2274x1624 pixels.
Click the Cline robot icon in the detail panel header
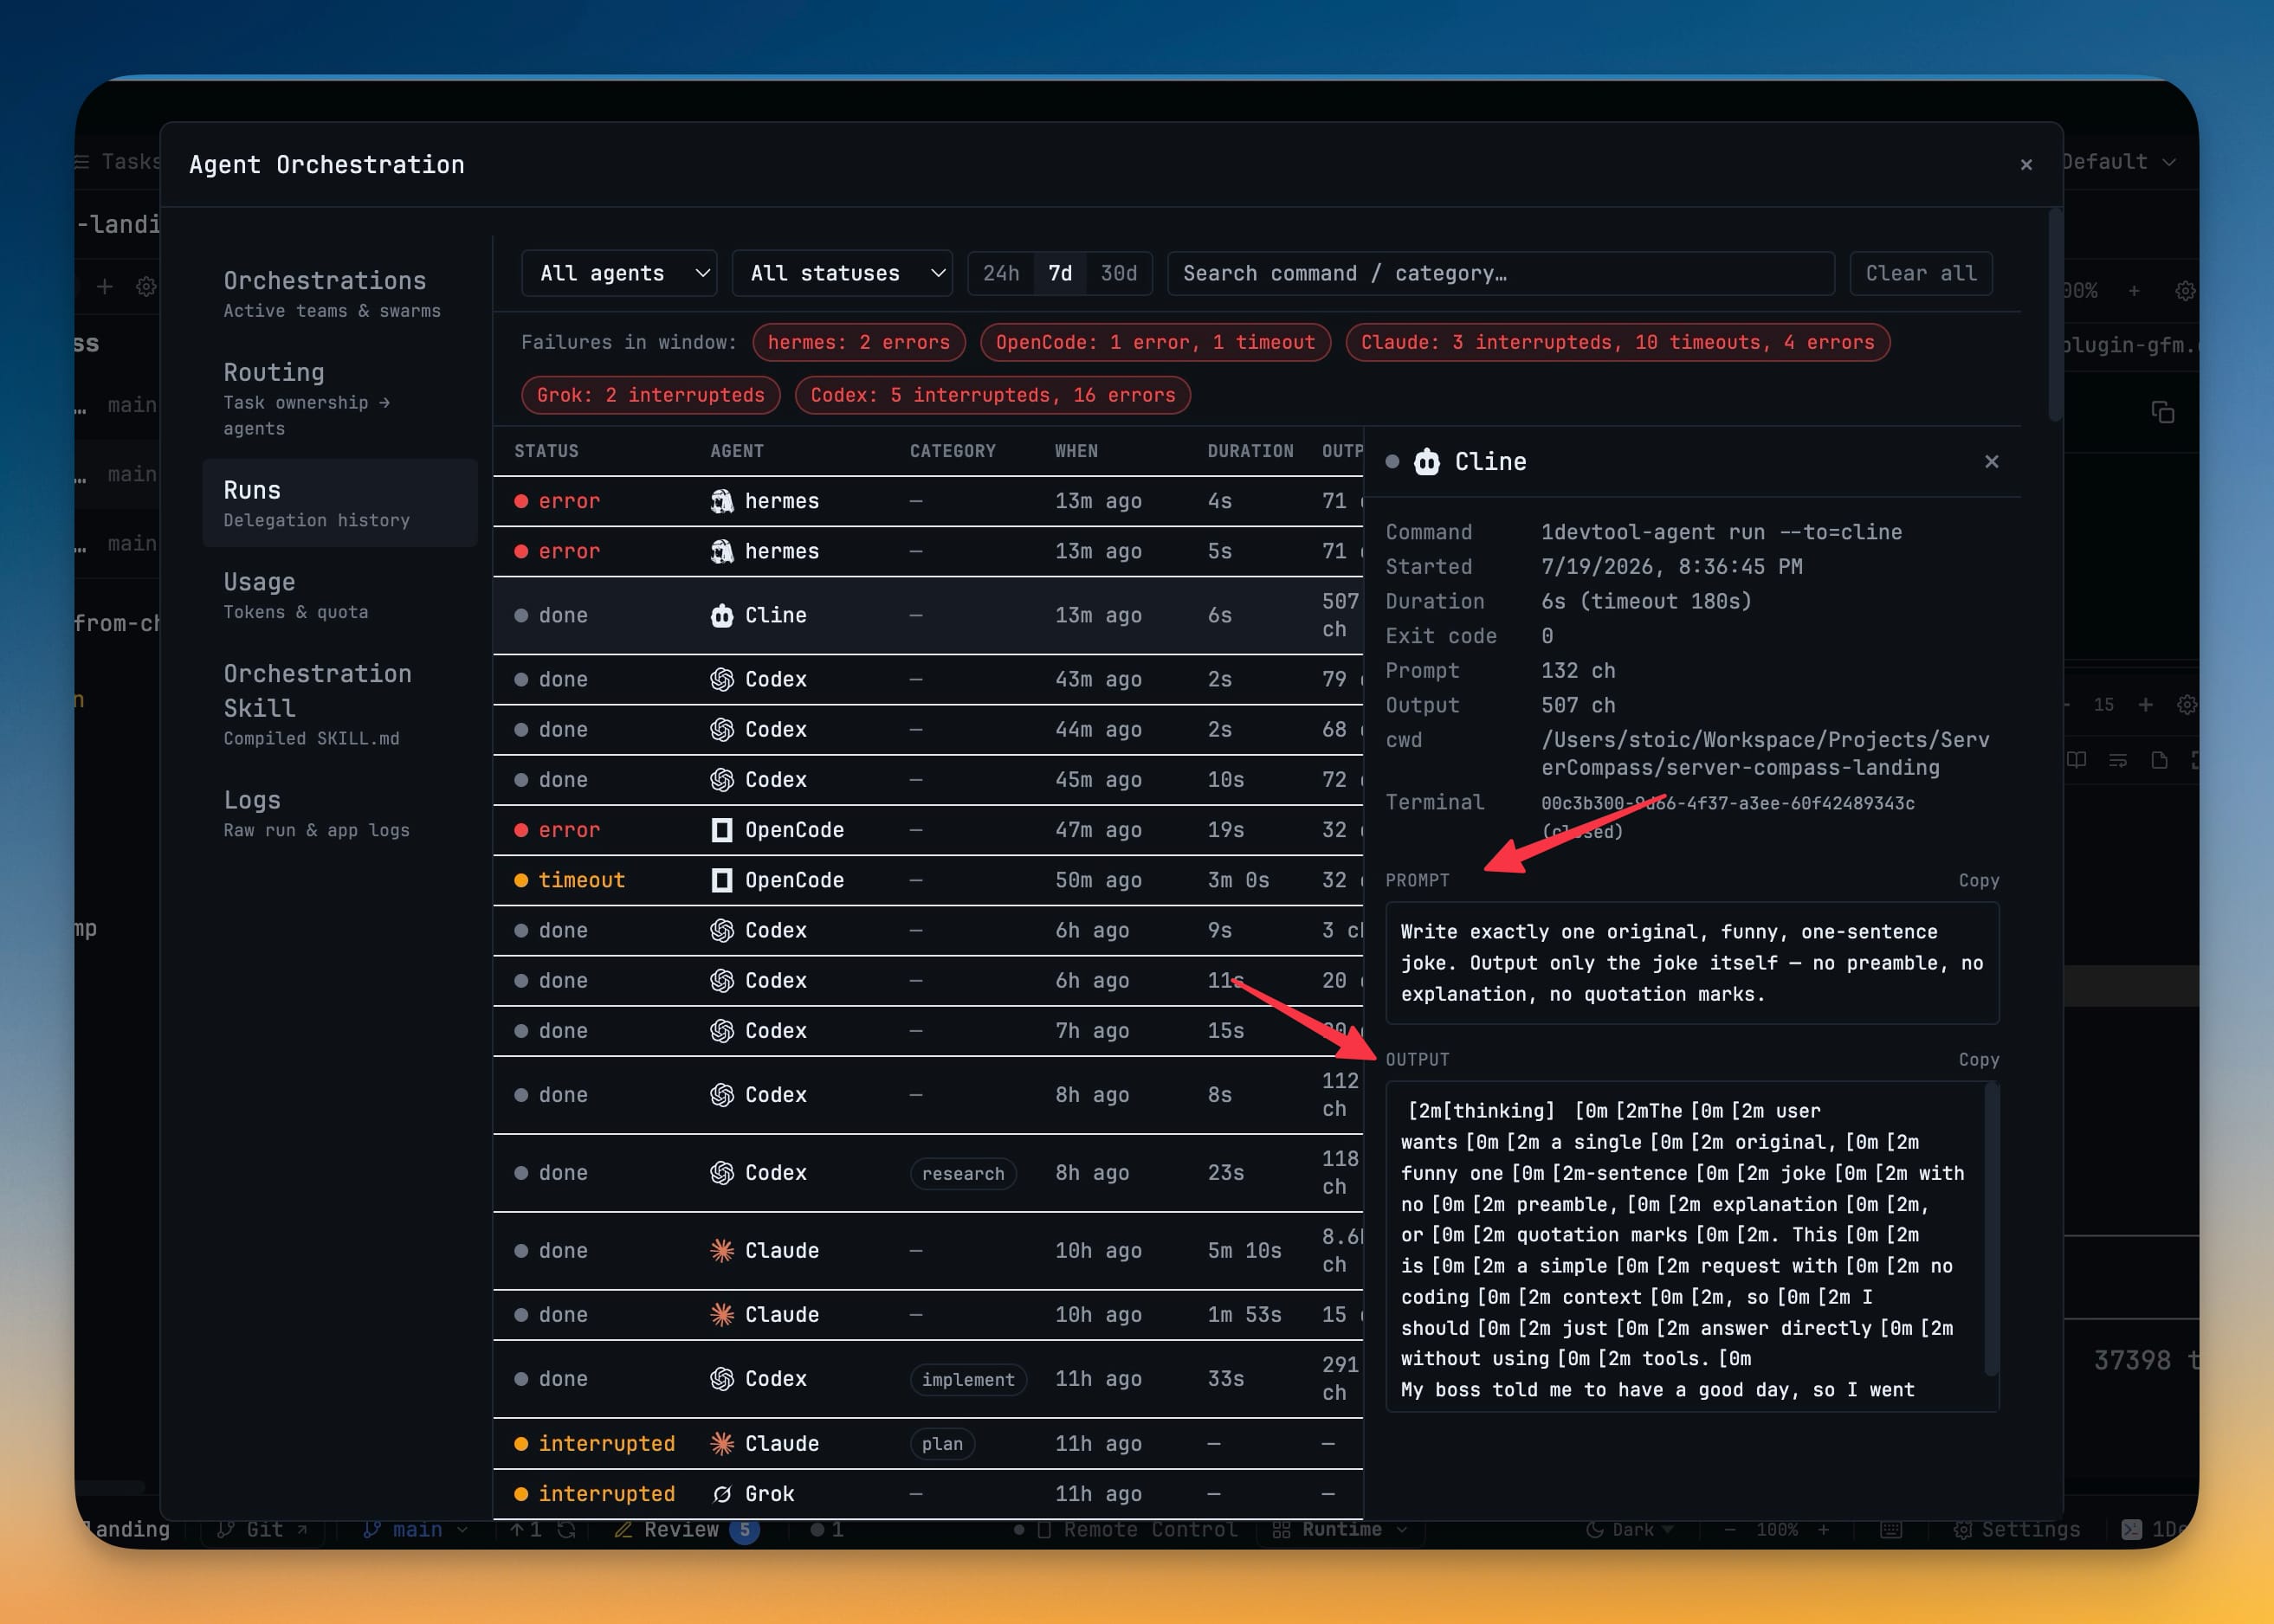pyautogui.click(x=1426, y=462)
